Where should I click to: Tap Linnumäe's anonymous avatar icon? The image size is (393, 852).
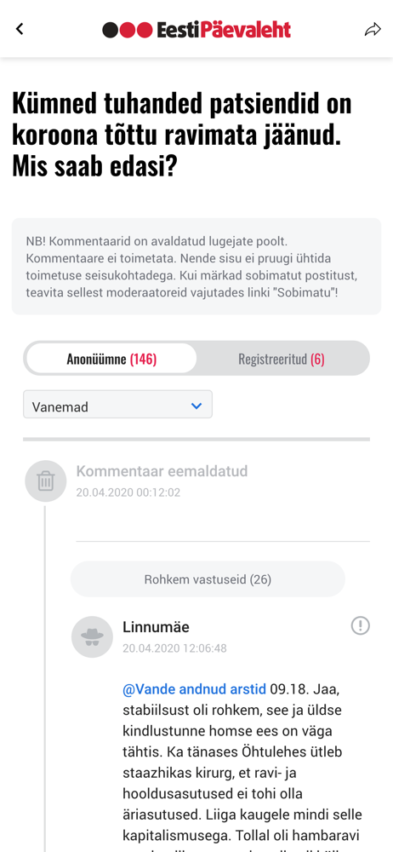92,636
